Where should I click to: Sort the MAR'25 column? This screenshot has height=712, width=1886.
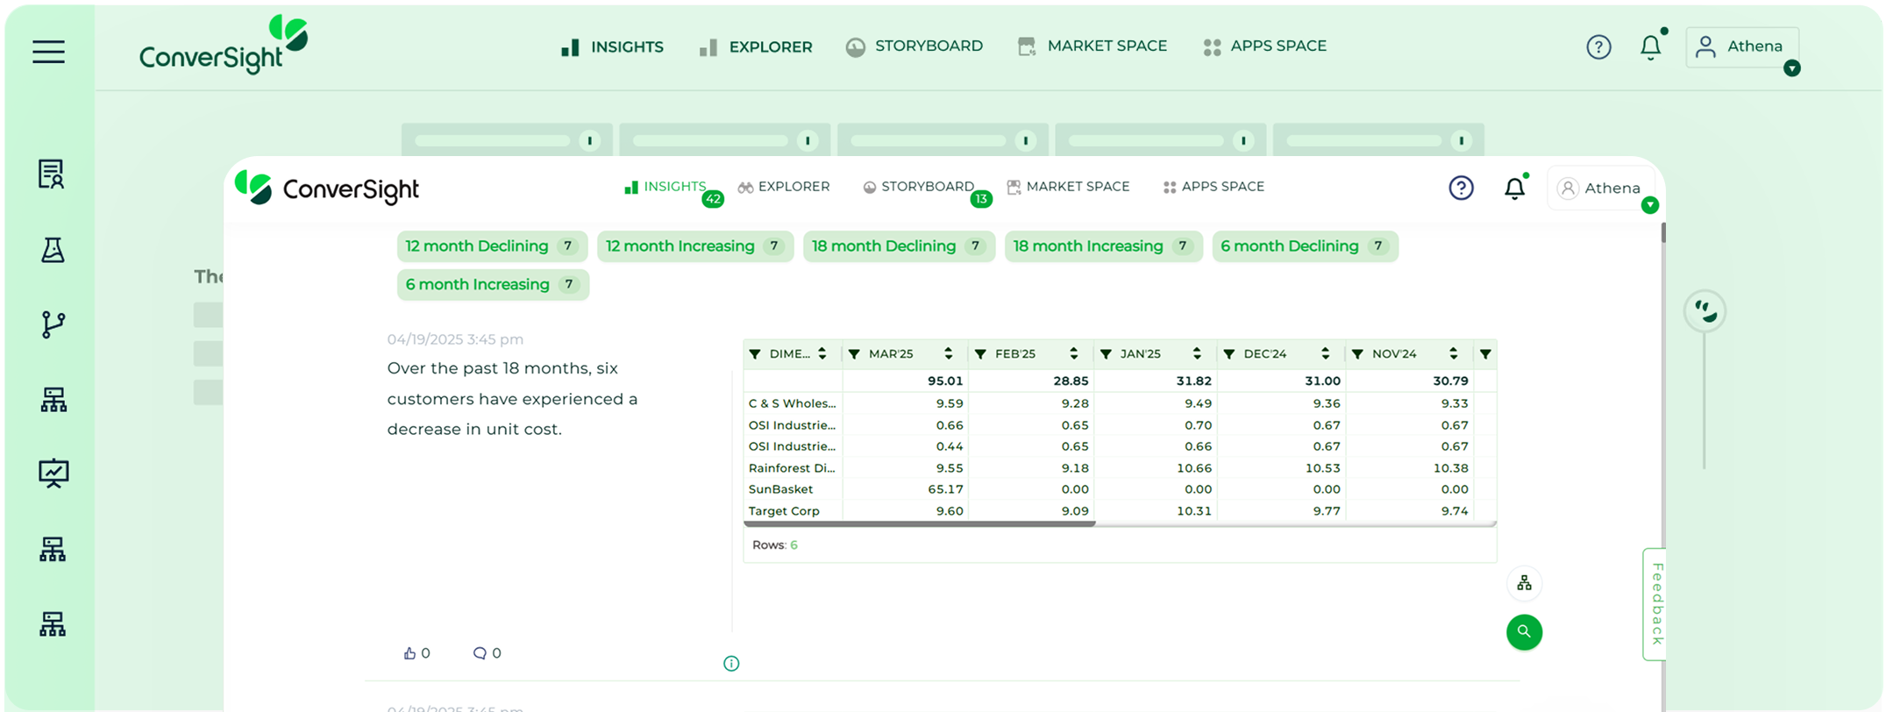click(x=948, y=353)
